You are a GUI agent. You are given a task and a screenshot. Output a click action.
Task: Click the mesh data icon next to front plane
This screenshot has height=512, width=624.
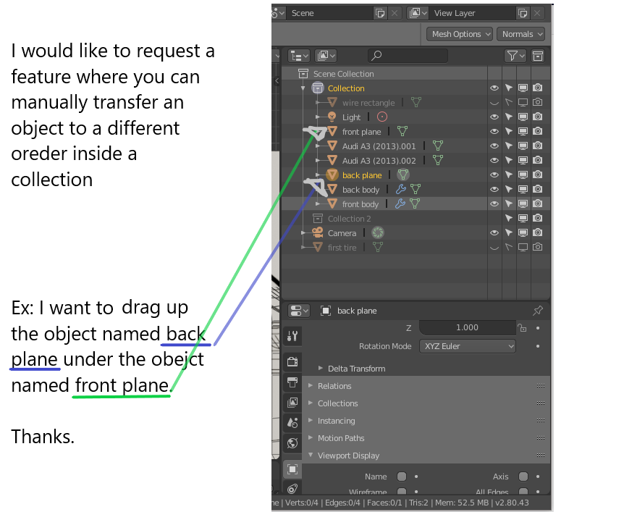402,131
